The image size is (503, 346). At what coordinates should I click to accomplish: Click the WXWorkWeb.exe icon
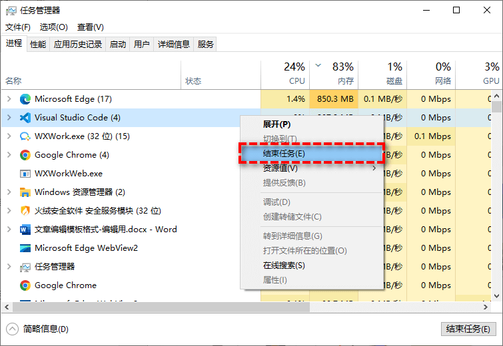click(x=25, y=174)
